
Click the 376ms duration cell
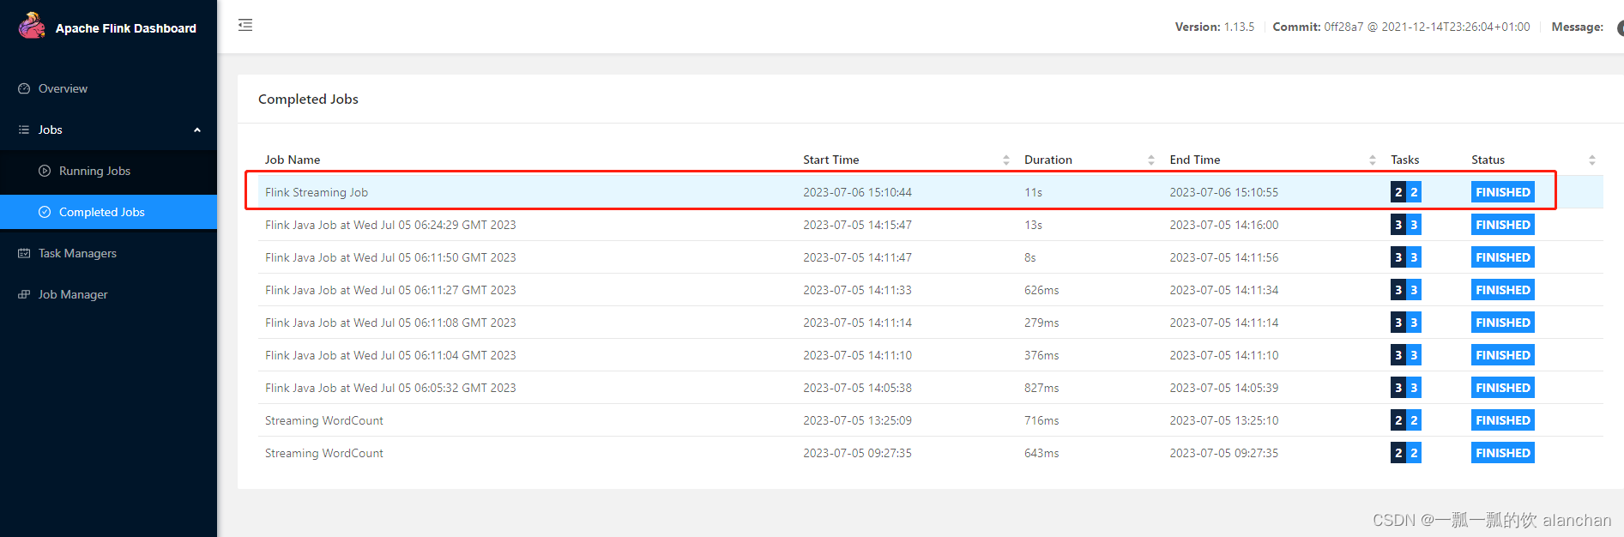[x=1041, y=355]
